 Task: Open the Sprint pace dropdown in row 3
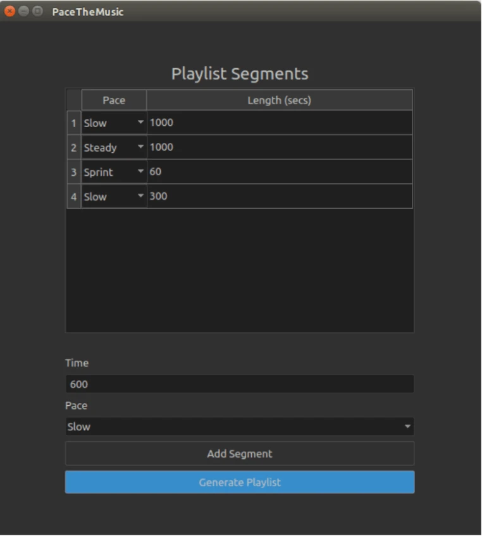114,172
